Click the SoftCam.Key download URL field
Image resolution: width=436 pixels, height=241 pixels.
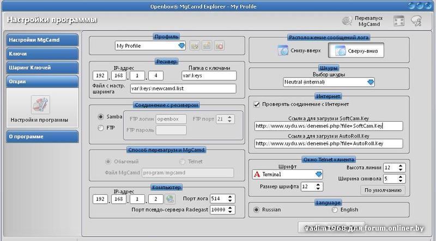pos(328,126)
